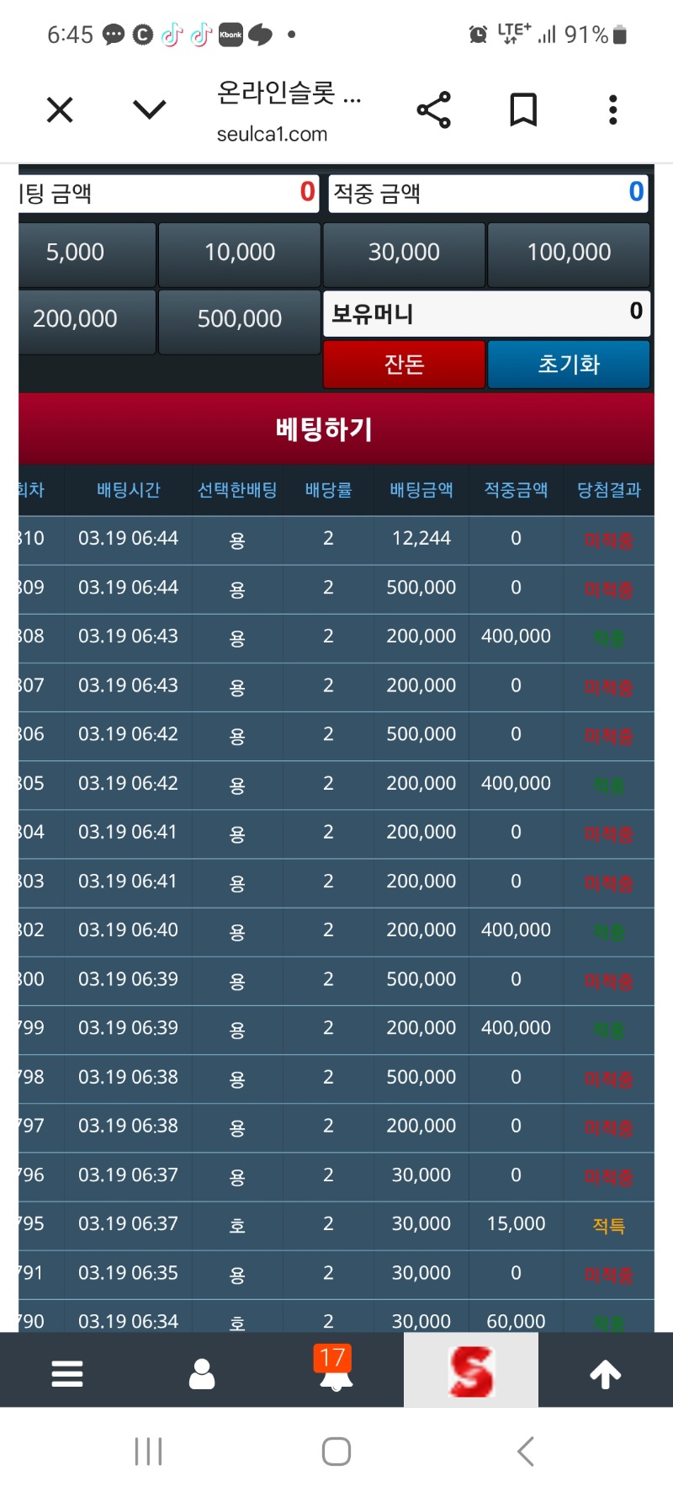Tap the share icon
673x1497 pixels.
pos(434,110)
